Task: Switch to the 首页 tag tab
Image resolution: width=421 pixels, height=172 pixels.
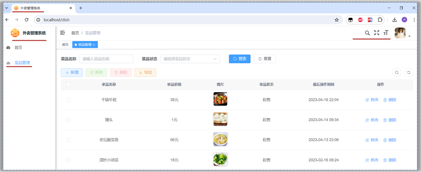Action: (x=65, y=45)
